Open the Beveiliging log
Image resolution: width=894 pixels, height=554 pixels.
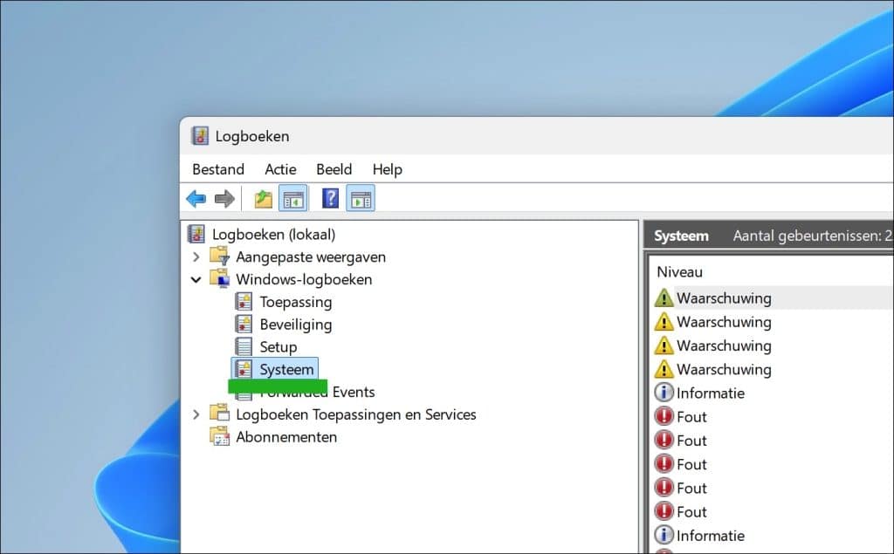pyautogui.click(x=296, y=325)
